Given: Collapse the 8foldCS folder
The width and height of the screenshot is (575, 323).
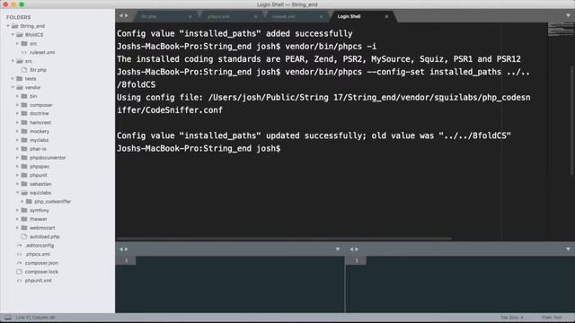Looking at the screenshot, I should (x=13, y=35).
